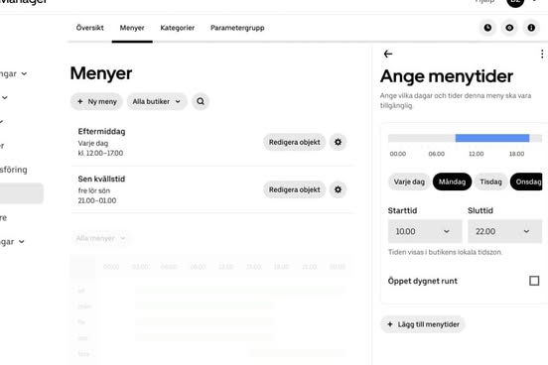
Task: Click Redigera objekt for Sen kvällstid
Action: coord(294,189)
